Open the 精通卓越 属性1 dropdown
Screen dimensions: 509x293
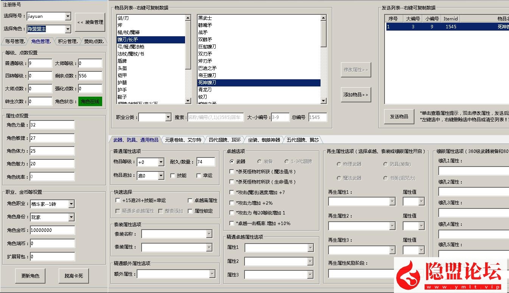(x=311, y=248)
